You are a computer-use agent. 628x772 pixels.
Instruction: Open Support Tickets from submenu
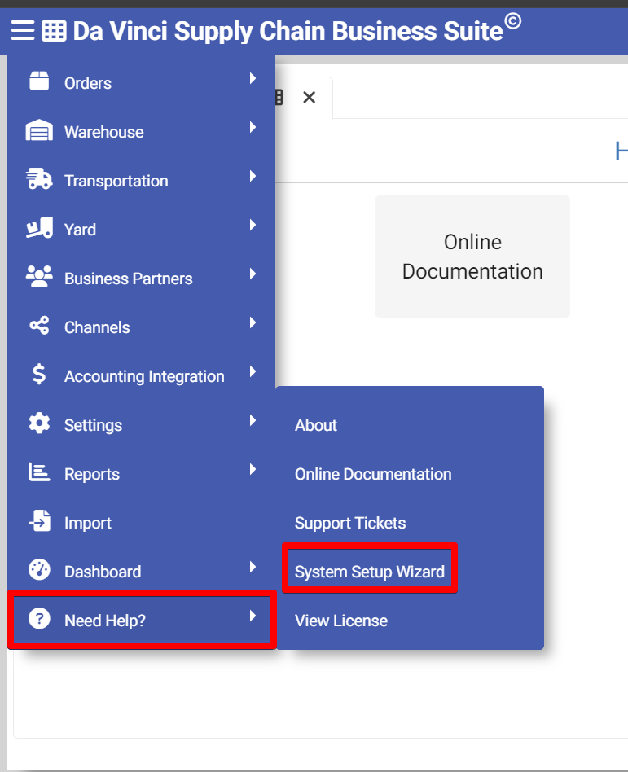pyautogui.click(x=410, y=522)
